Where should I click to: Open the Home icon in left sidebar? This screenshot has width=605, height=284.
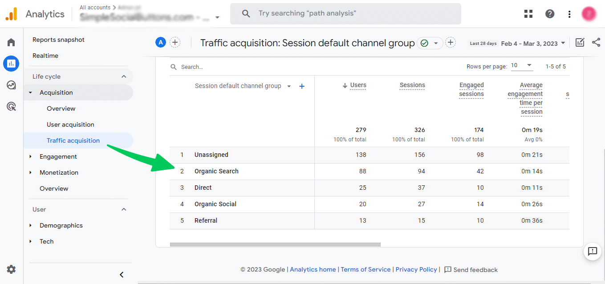(x=11, y=42)
